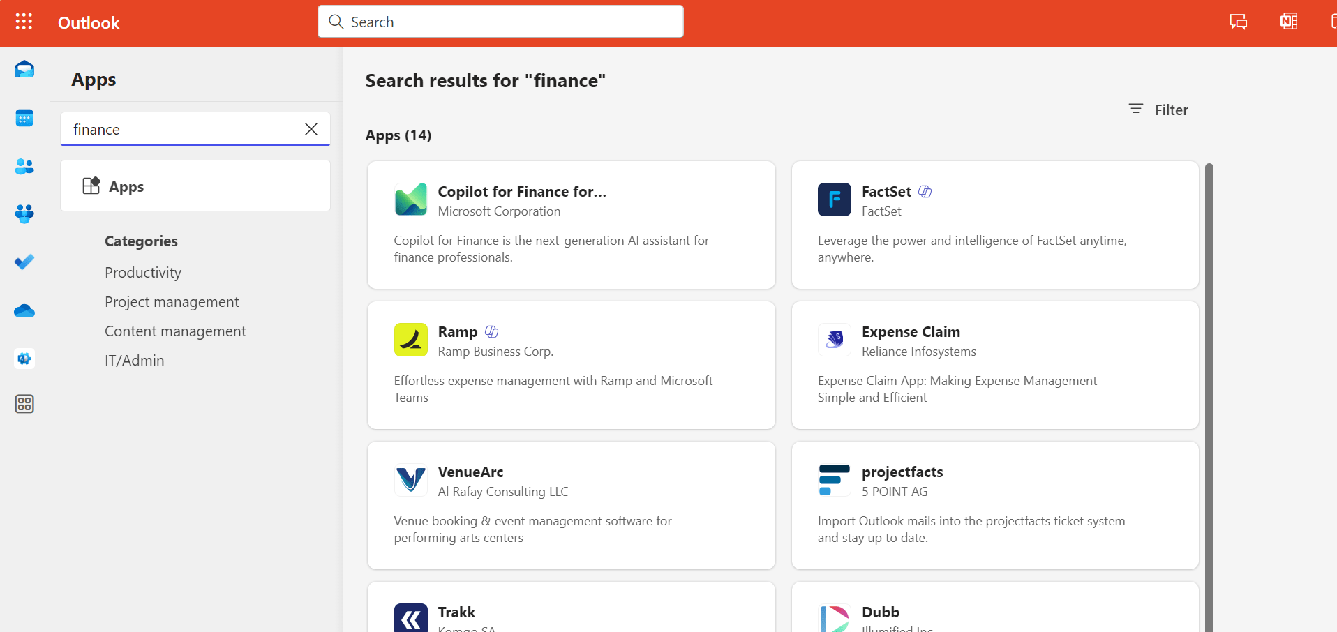This screenshot has height=632, width=1337.
Task: Click the Ramp app logo
Action: tap(411, 340)
